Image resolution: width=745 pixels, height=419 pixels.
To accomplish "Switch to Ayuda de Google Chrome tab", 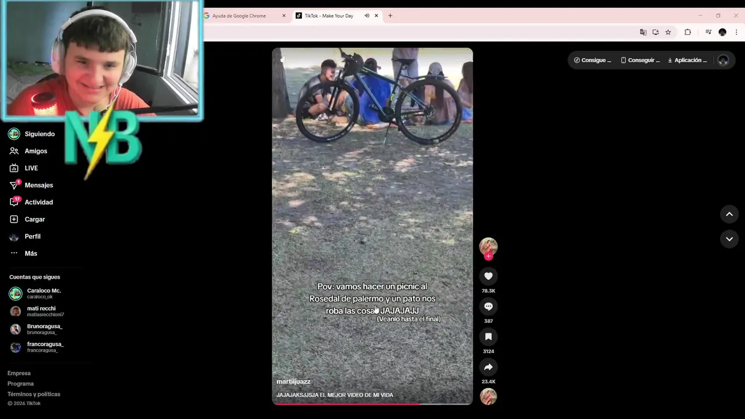I will click(239, 16).
